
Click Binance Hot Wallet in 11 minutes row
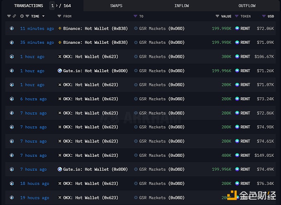[95, 28]
